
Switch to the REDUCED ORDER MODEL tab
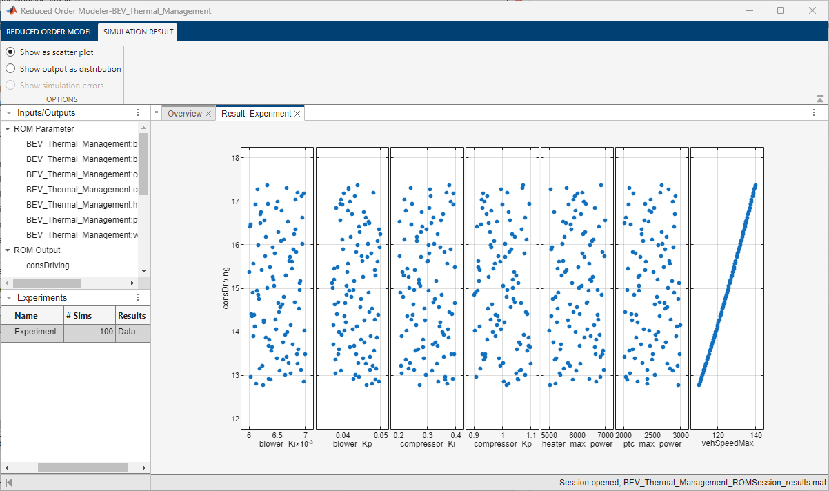48,32
